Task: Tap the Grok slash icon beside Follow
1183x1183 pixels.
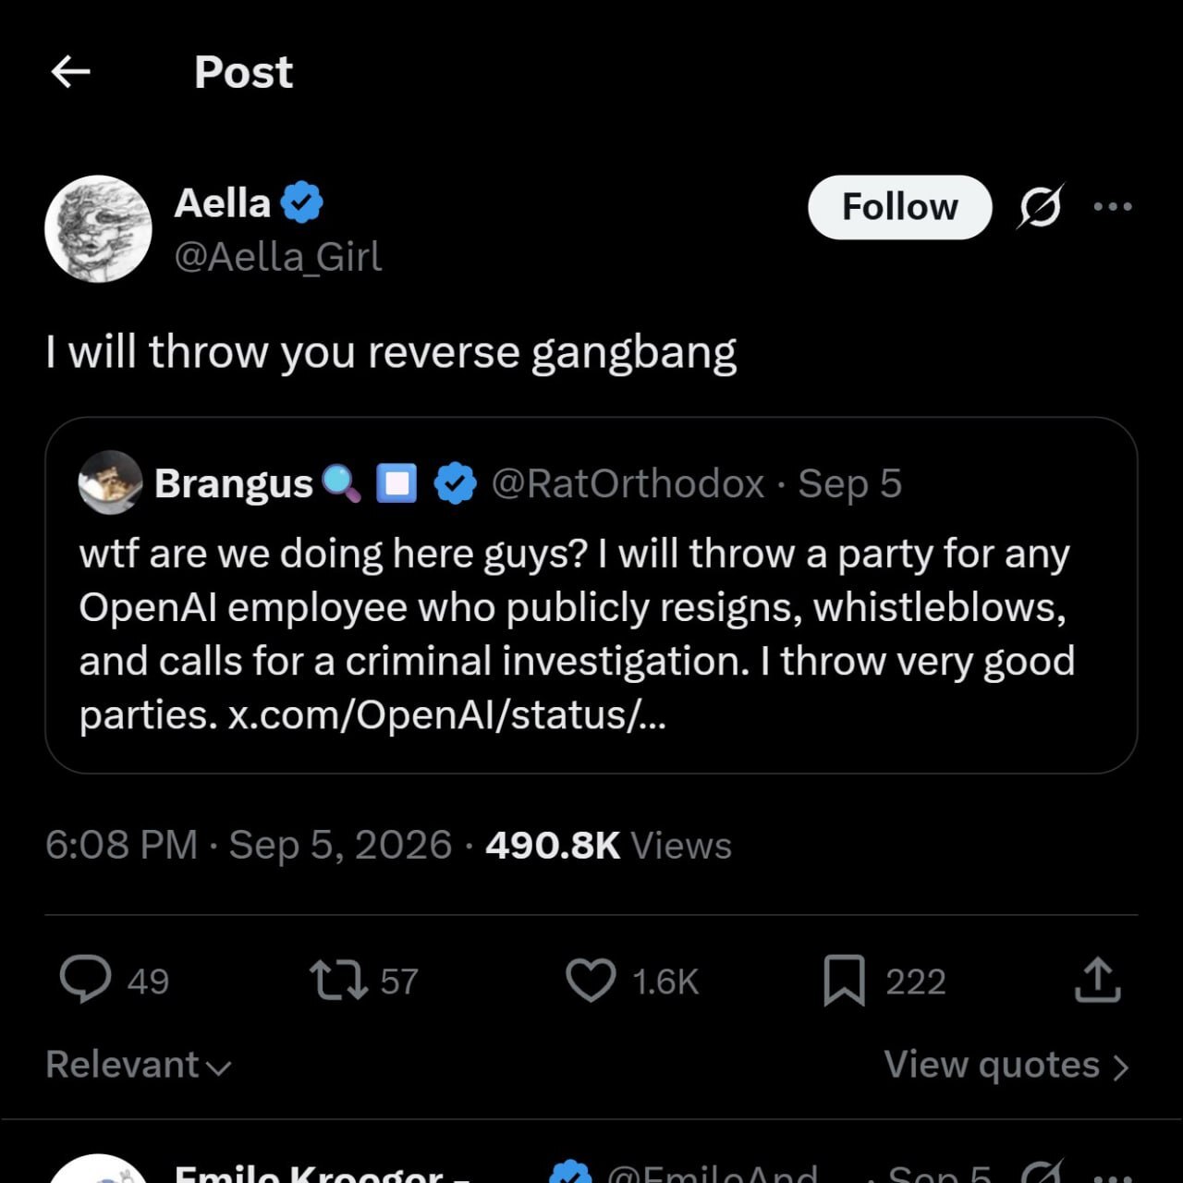Action: pyautogui.click(x=1041, y=206)
